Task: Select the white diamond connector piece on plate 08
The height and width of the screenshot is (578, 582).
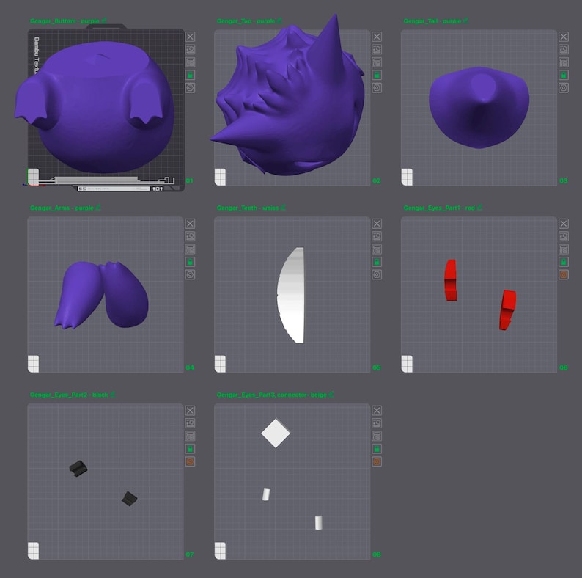Action: pos(276,433)
